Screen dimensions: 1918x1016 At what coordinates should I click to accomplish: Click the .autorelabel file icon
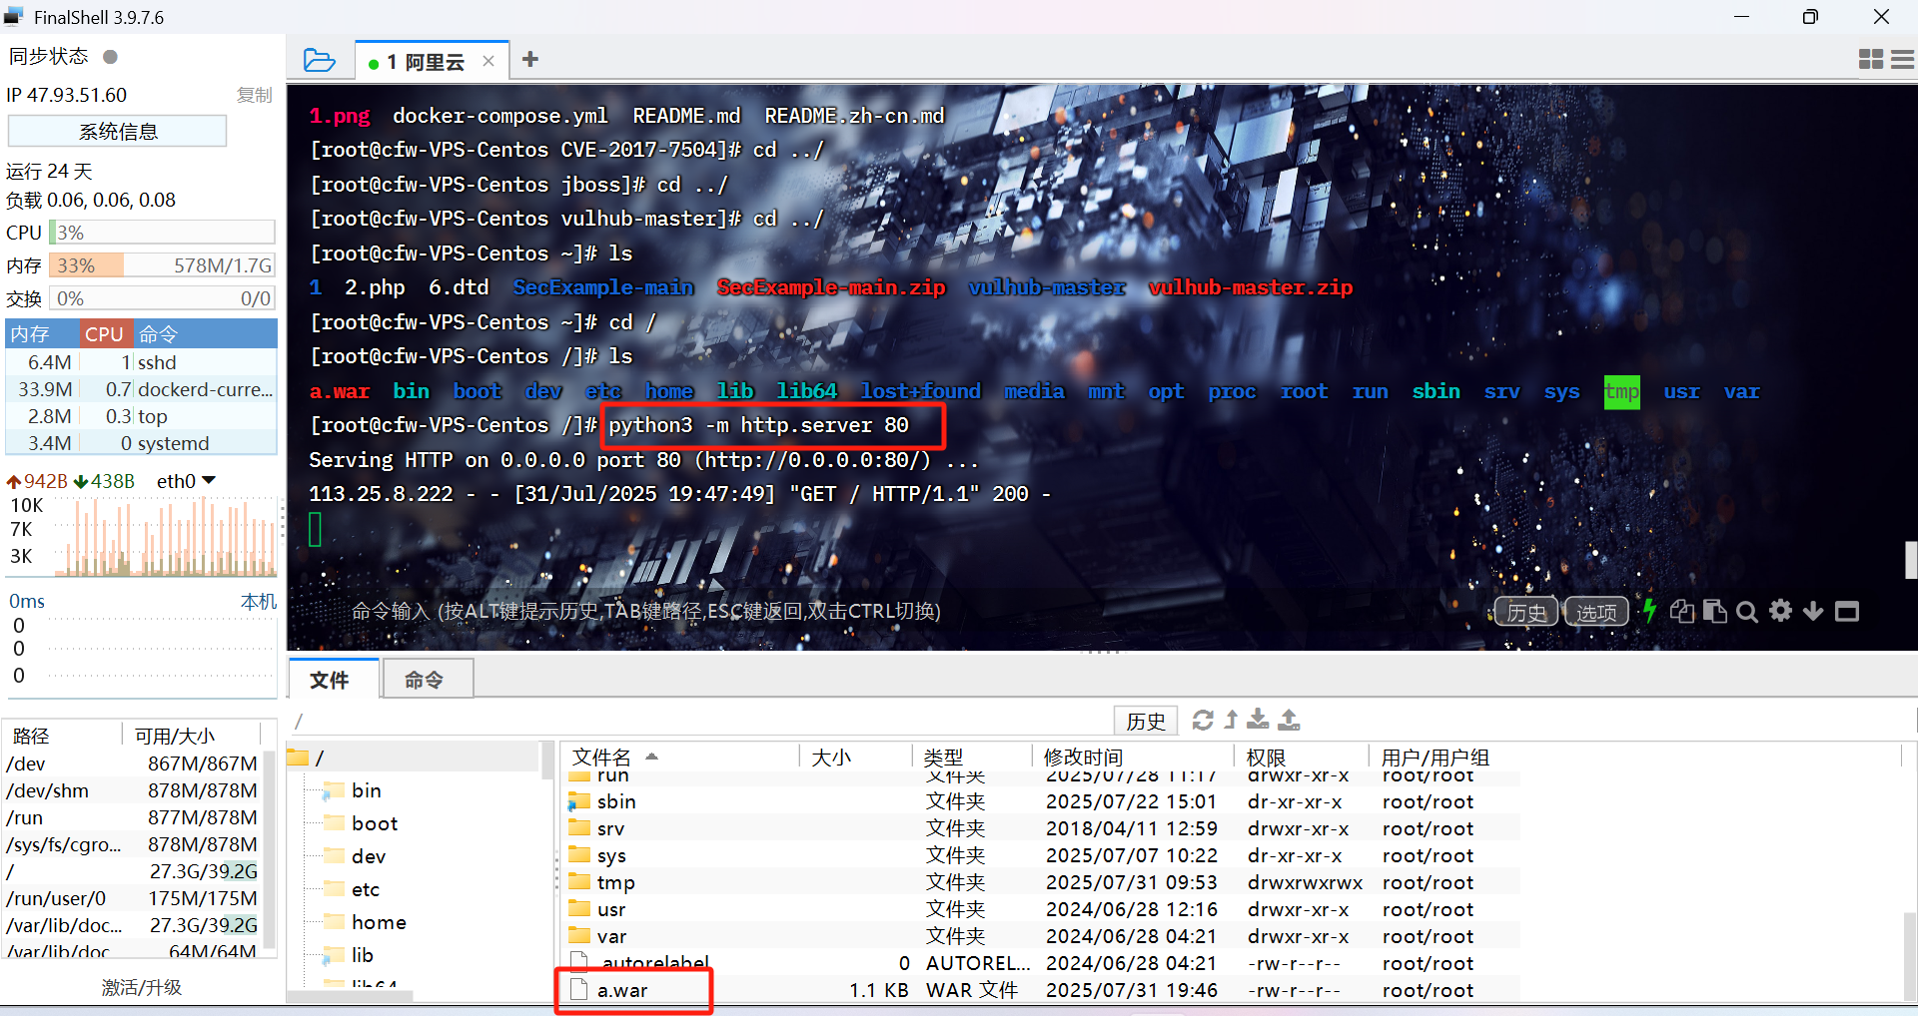click(578, 962)
